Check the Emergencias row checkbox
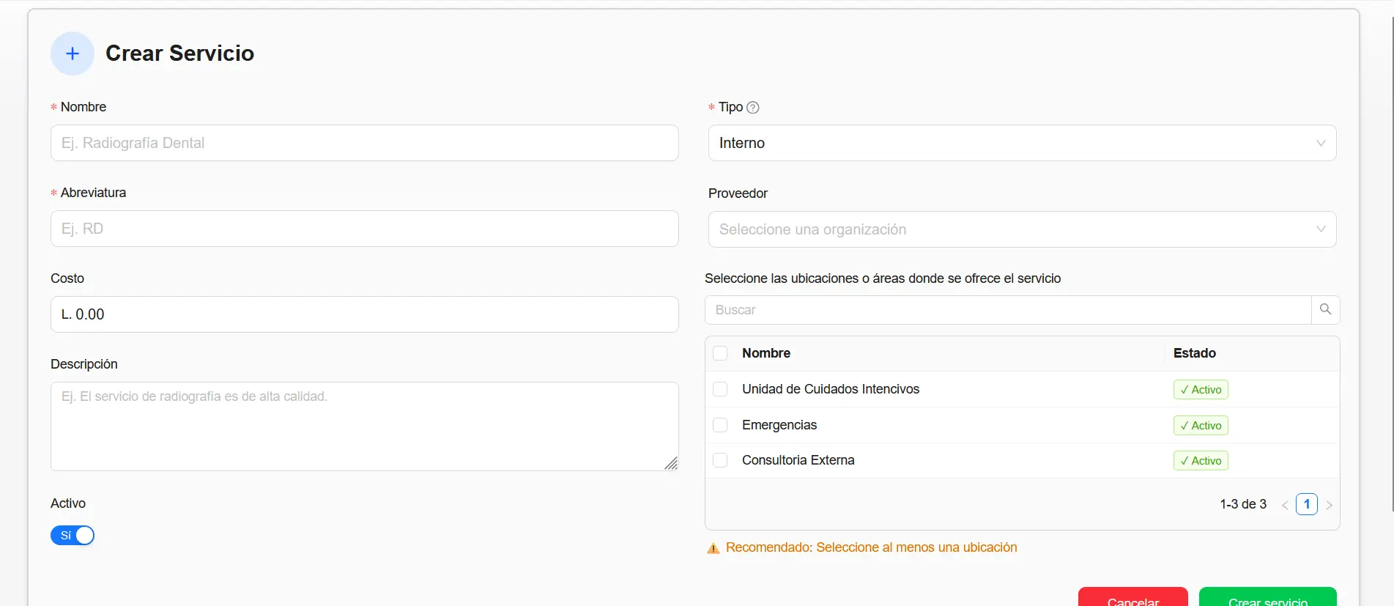 coord(720,425)
